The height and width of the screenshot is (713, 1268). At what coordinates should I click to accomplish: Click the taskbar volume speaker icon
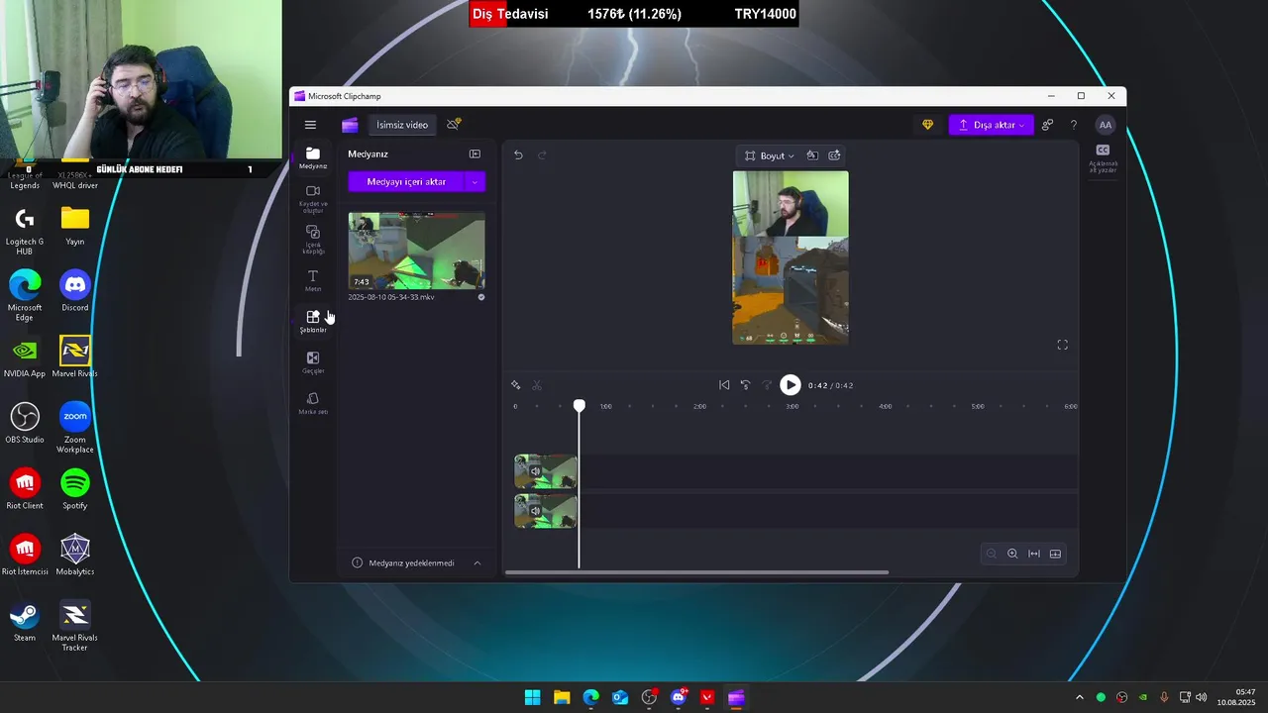coord(1202,697)
